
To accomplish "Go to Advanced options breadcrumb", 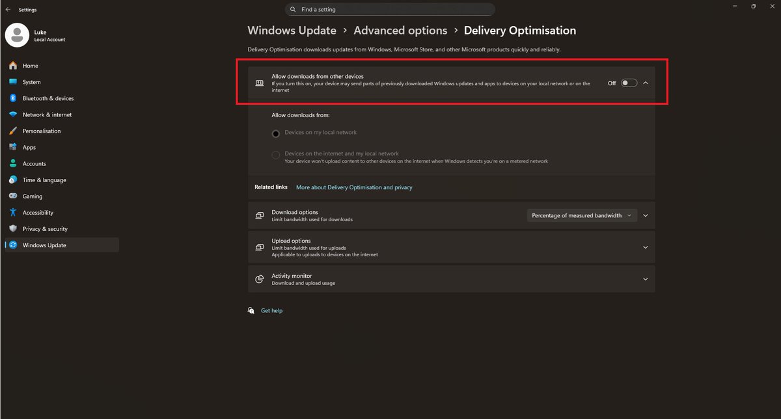I will pyautogui.click(x=400, y=31).
